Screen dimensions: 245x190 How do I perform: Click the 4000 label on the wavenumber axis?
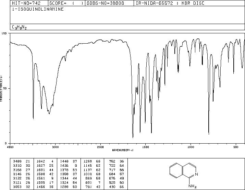click(10, 147)
